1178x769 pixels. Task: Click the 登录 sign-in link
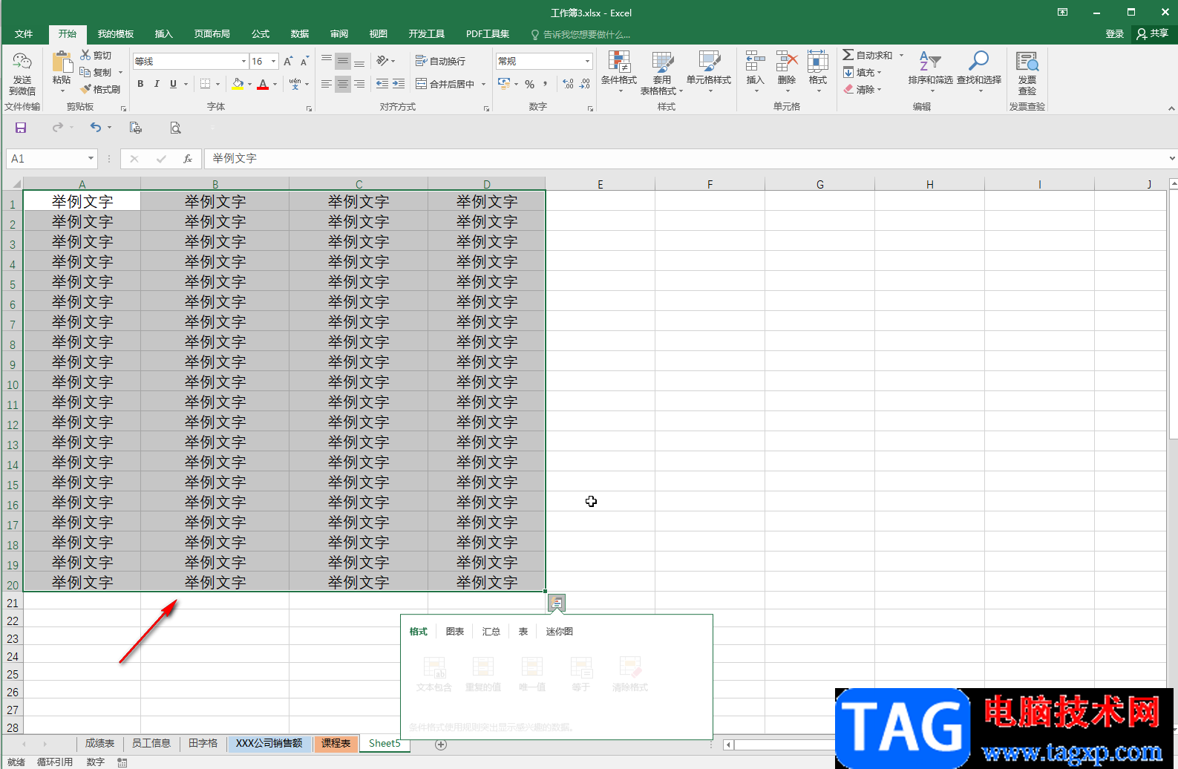tap(1114, 34)
